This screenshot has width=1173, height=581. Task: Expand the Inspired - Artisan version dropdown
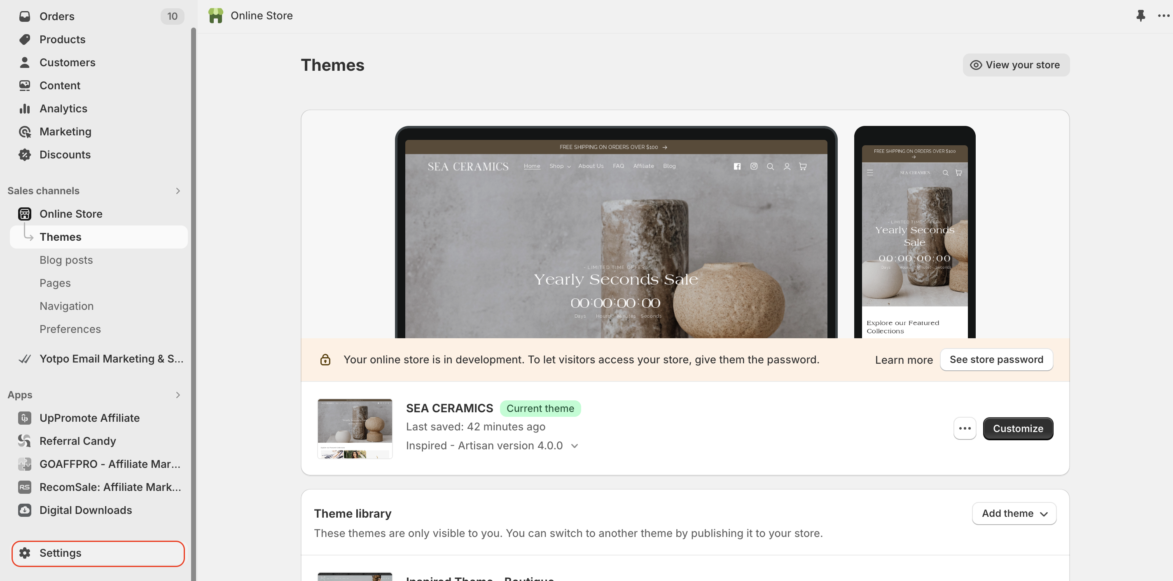point(575,446)
